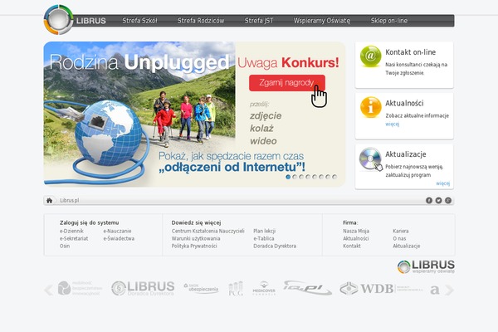Click the Librus Doradca Dyrektora partner logo

143,289
